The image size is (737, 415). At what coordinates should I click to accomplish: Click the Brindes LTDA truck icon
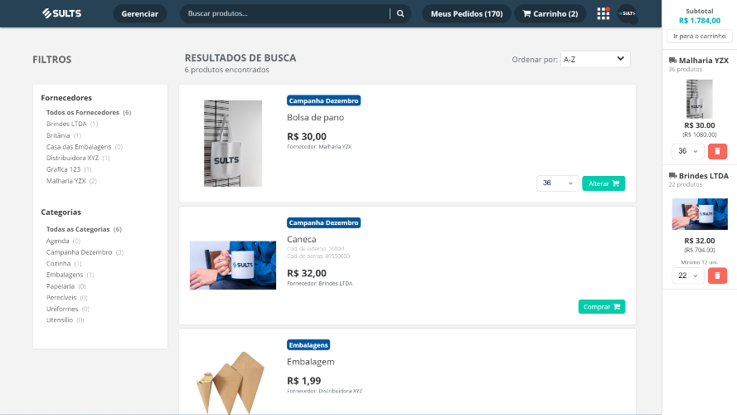point(672,175)
